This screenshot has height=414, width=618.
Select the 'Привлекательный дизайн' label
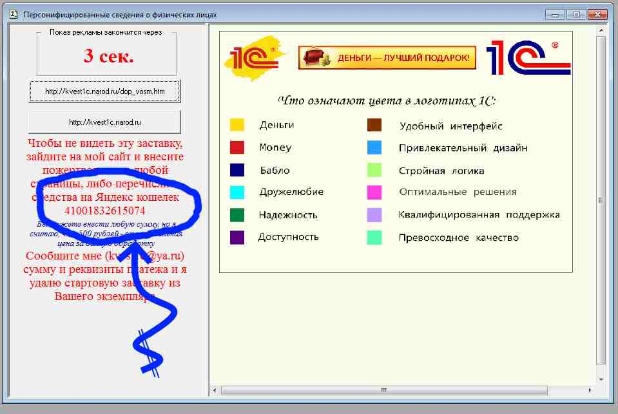(x=463, y=148)
